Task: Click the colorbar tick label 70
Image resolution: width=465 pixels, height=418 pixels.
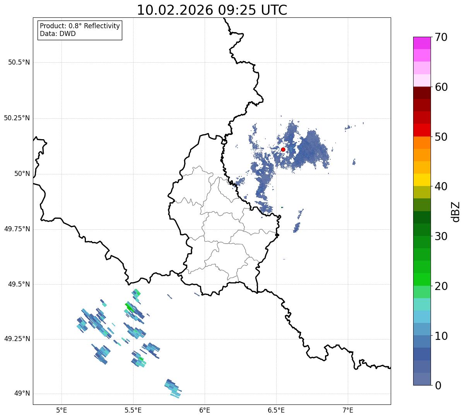Action: click(x=441, y=37)
